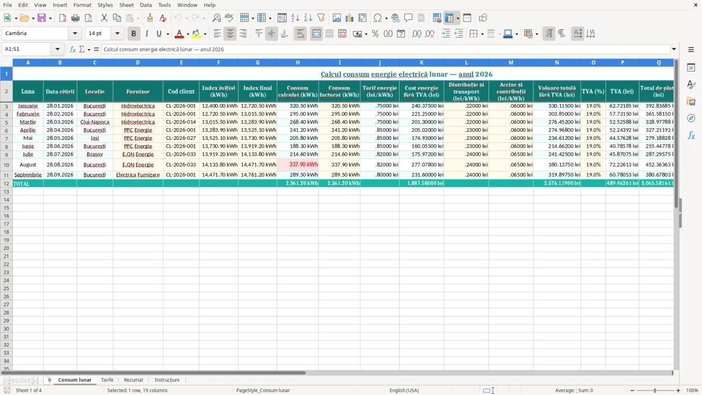This screenshot has width=702, height=395.
Task: Switch to the Instrucțiuni sheet tab
Action: pyautogui.click(x=167, y=380)
